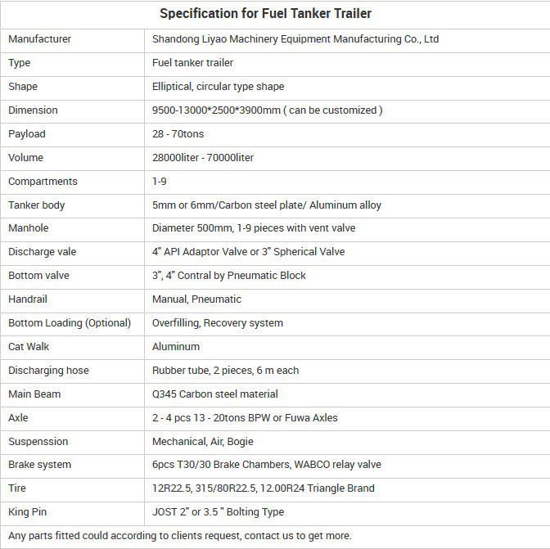Click the Manhole row label
This screenshot has width=550, height=549.
tap(29, 228)
